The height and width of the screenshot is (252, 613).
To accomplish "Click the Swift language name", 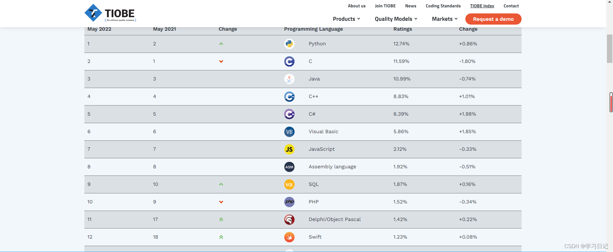I will pos(315,237).
